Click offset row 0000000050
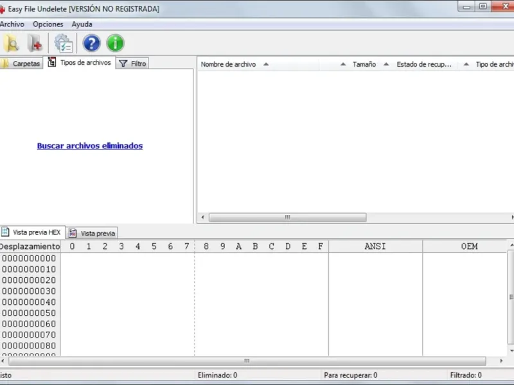 point(29,313)
